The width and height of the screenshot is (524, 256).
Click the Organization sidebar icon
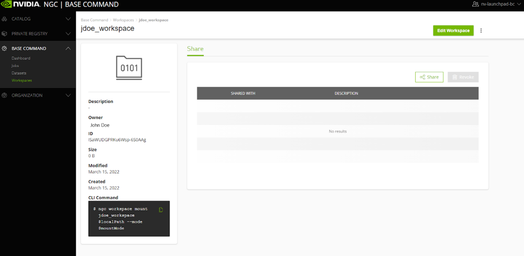(5, 95)
